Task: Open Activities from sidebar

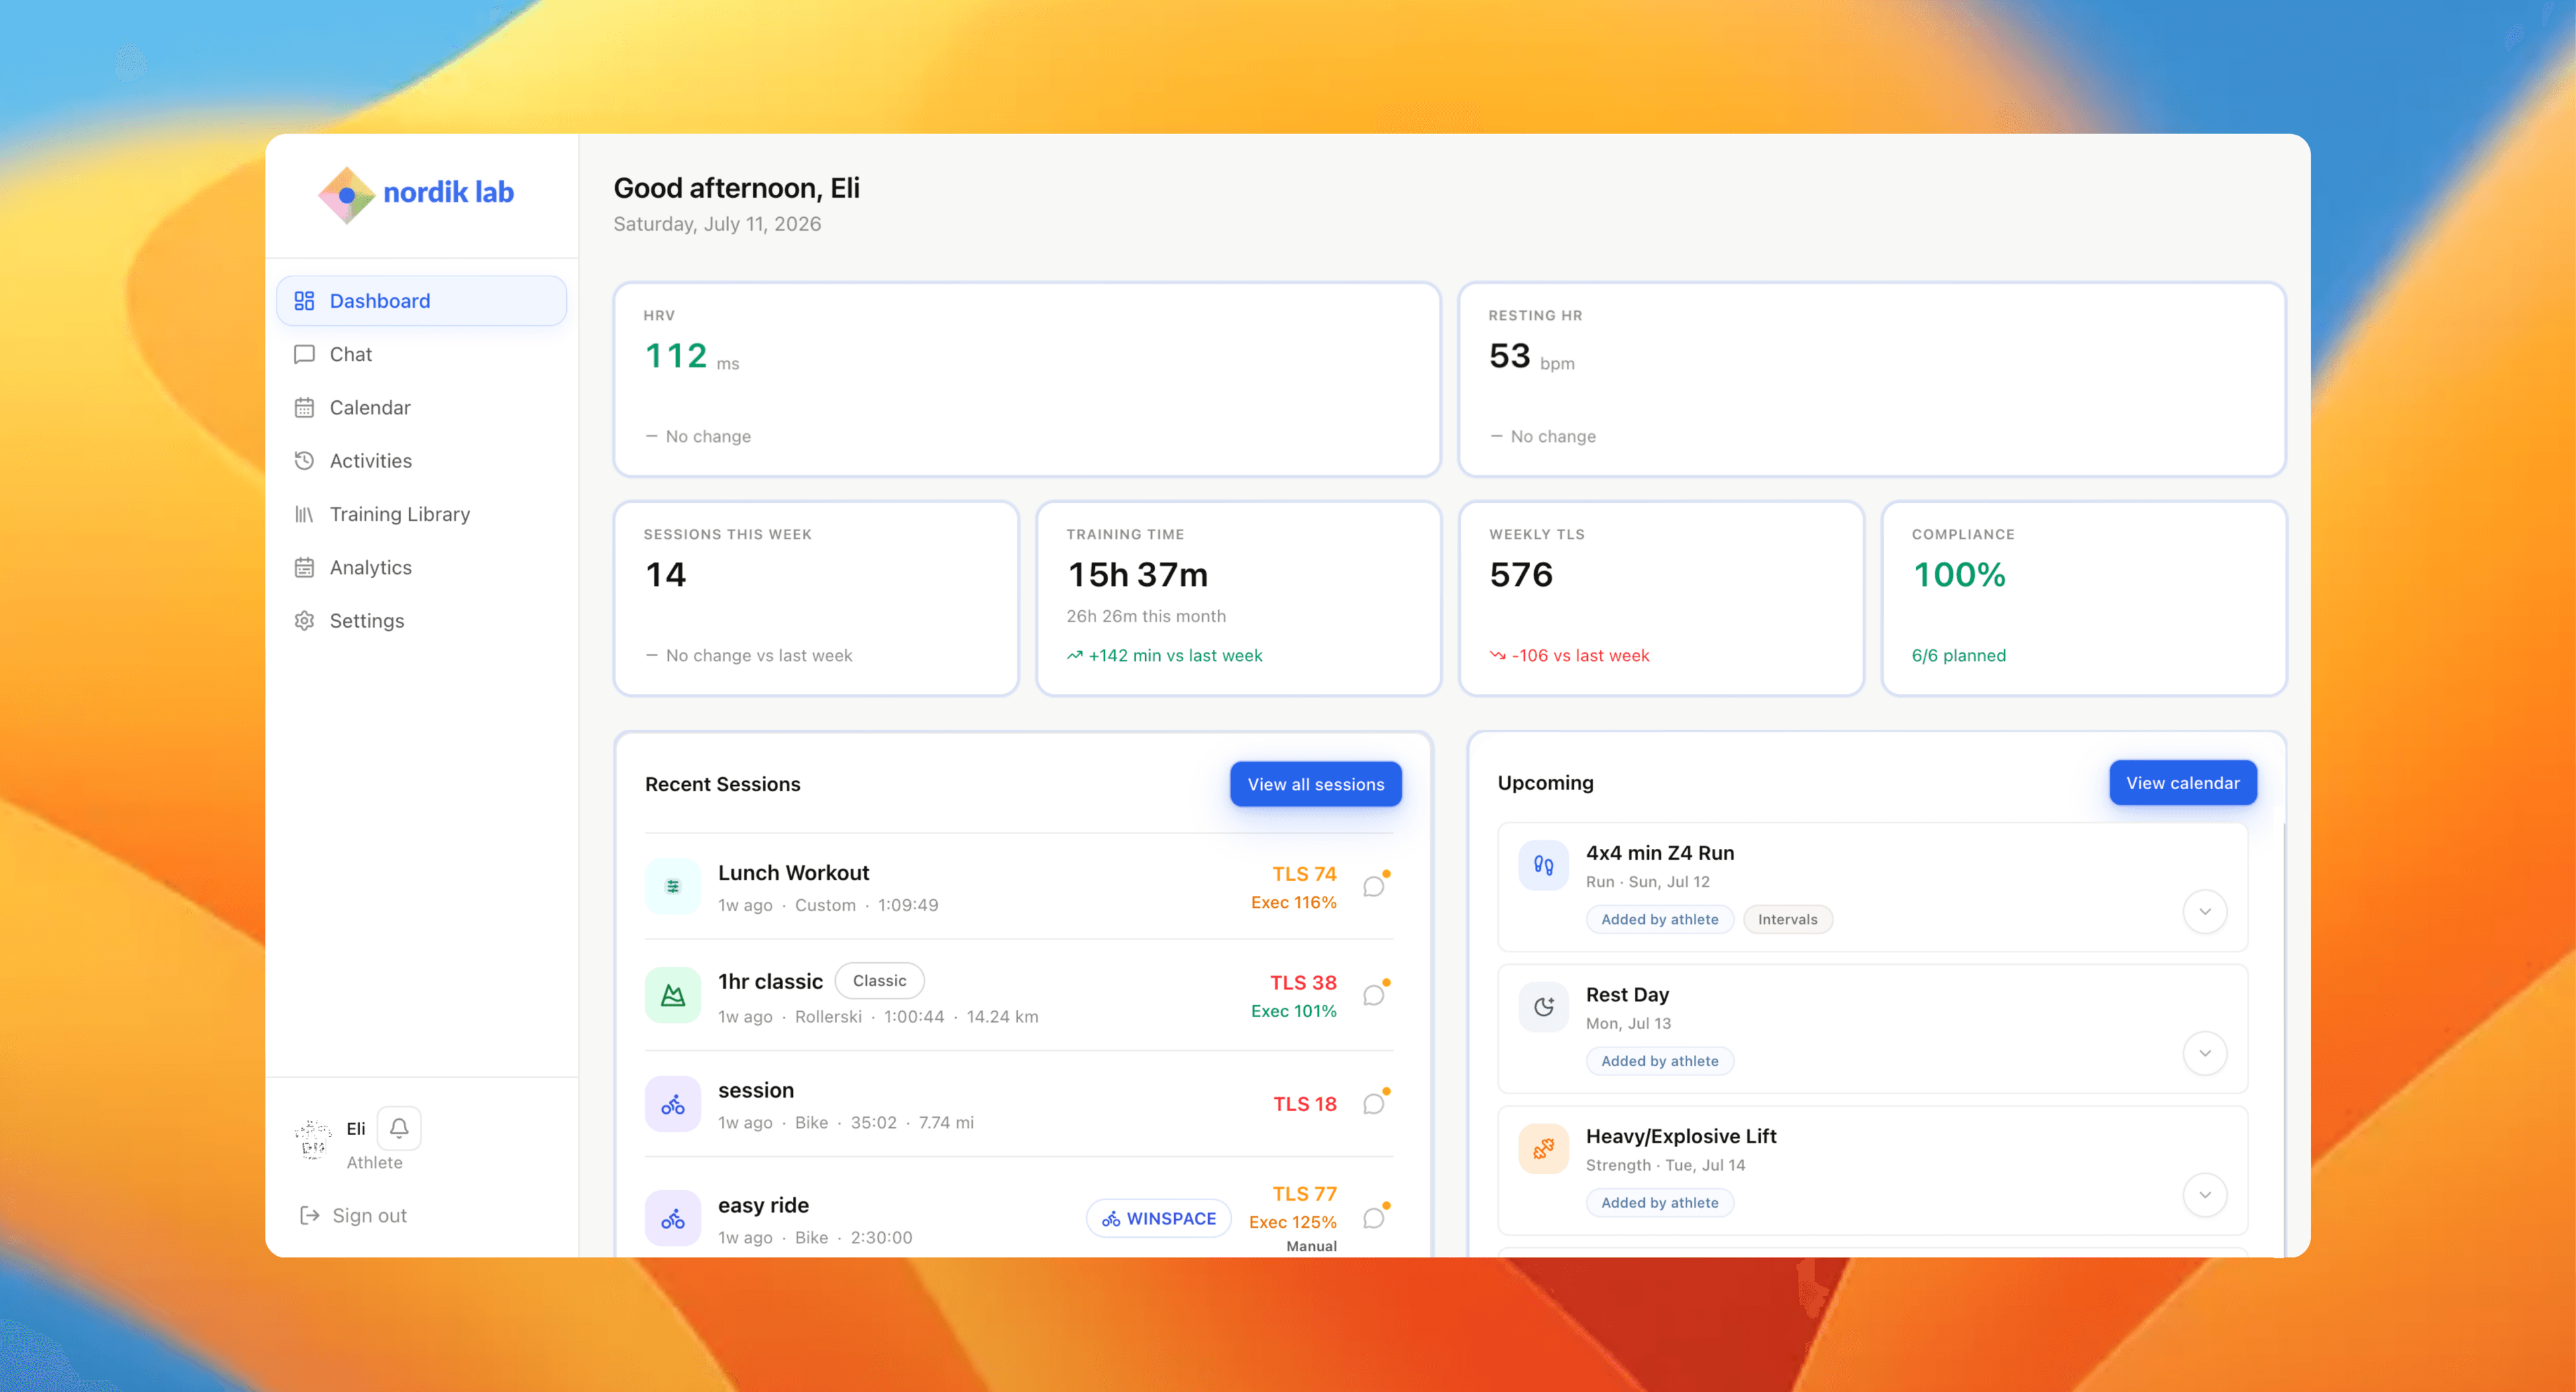Action: pos(421,461)
